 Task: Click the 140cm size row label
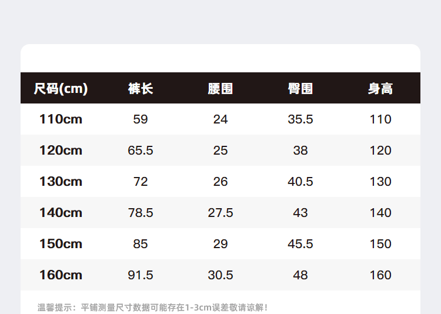pos(61,213)
